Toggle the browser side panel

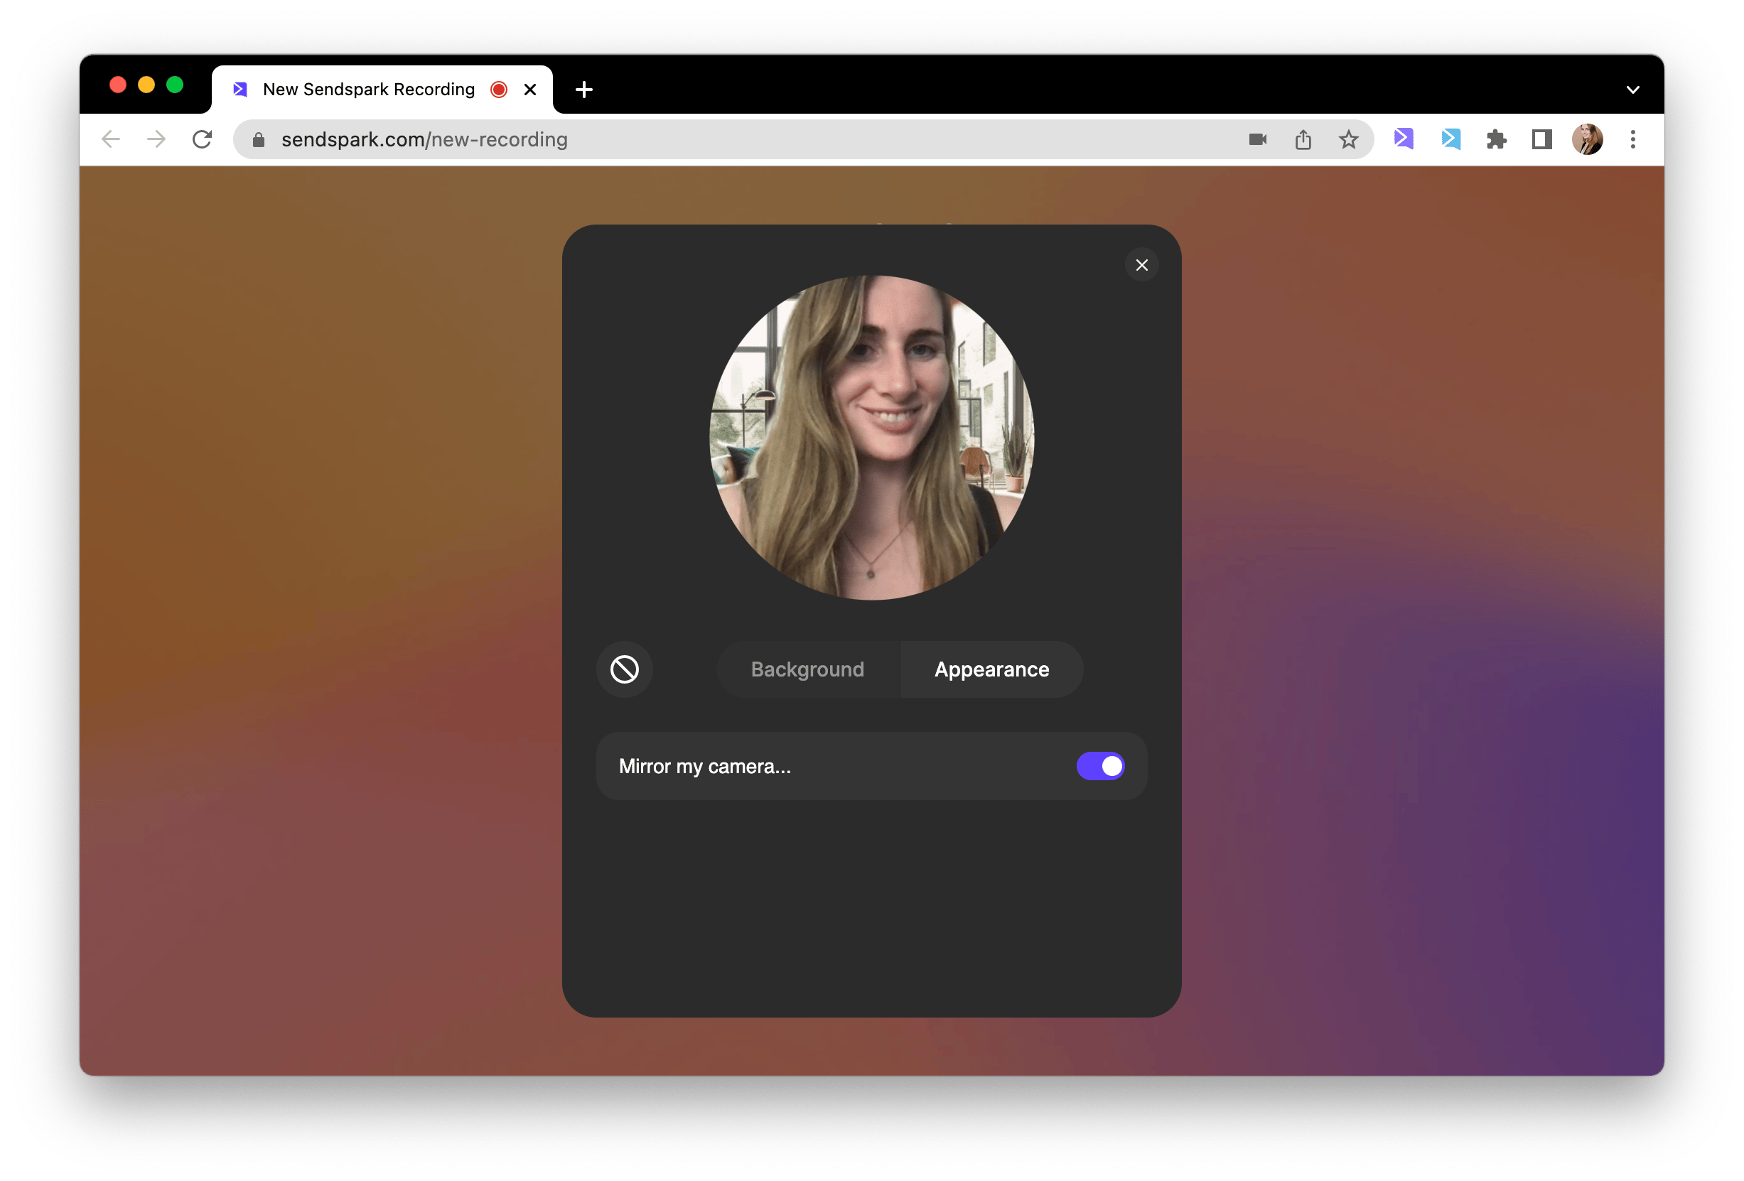[x=1541, y=139]
